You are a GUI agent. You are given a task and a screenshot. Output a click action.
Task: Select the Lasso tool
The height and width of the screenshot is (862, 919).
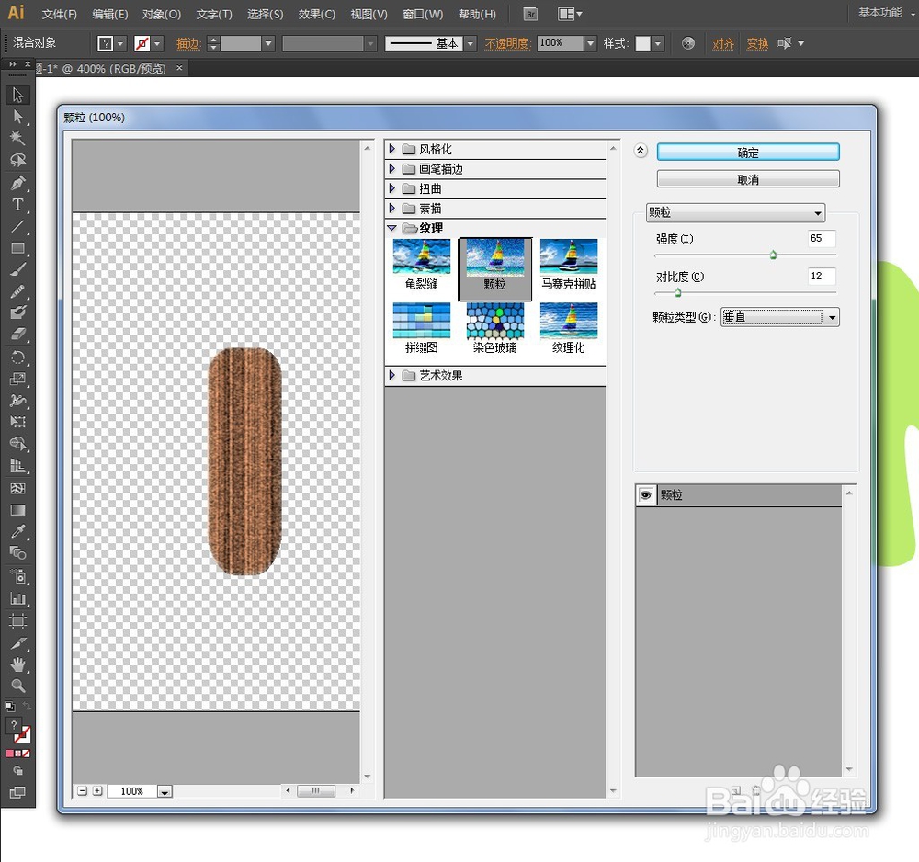click(17, 160)
